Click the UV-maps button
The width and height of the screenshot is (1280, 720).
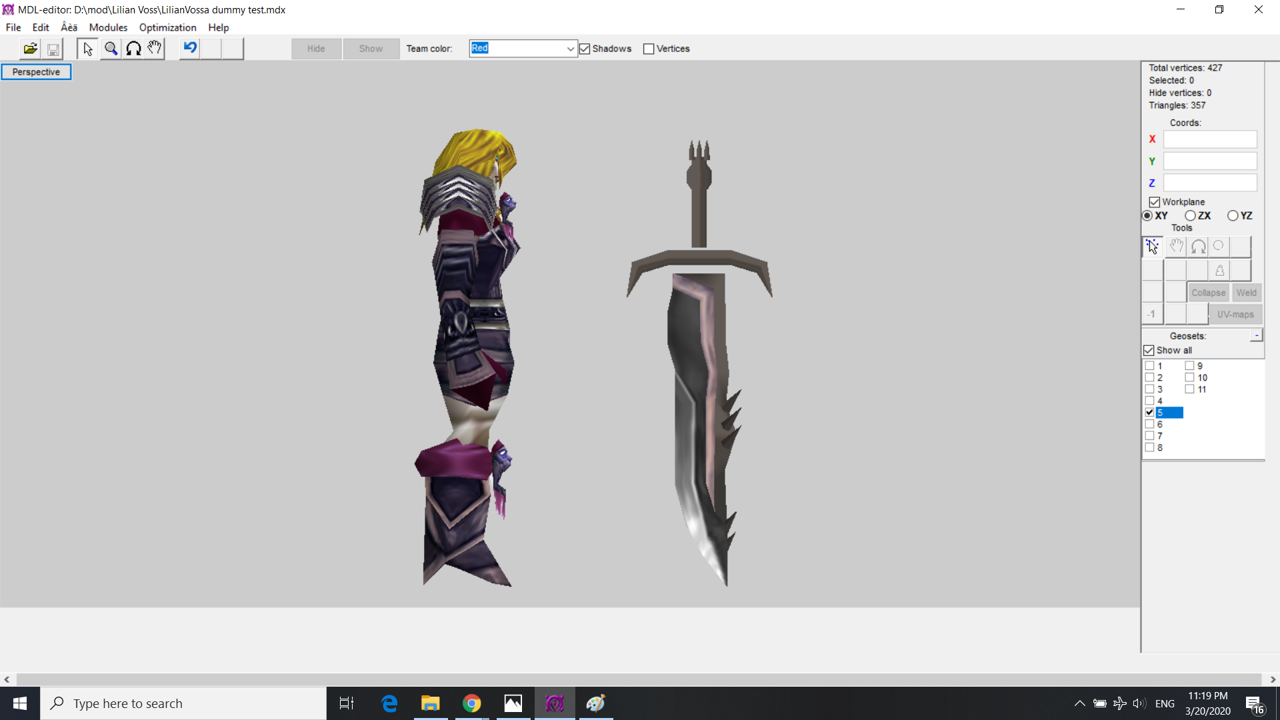[x=1235, y=315]
